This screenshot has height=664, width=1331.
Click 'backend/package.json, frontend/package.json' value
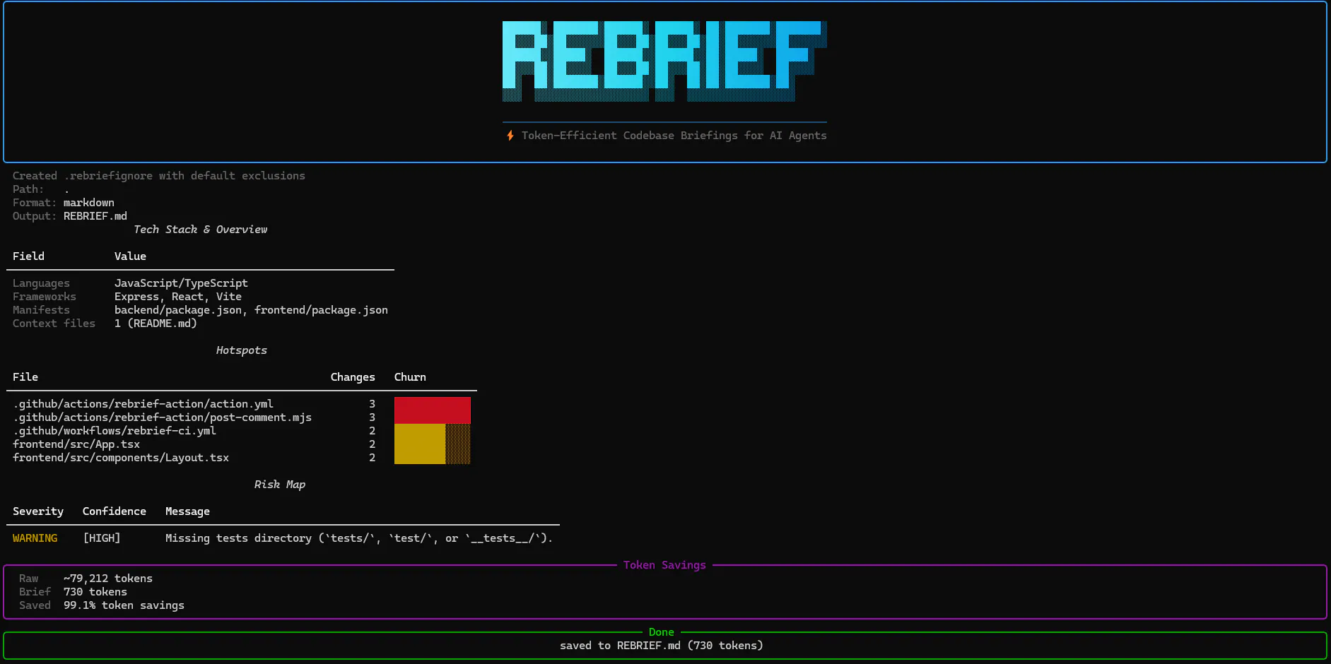click(251, 310)
